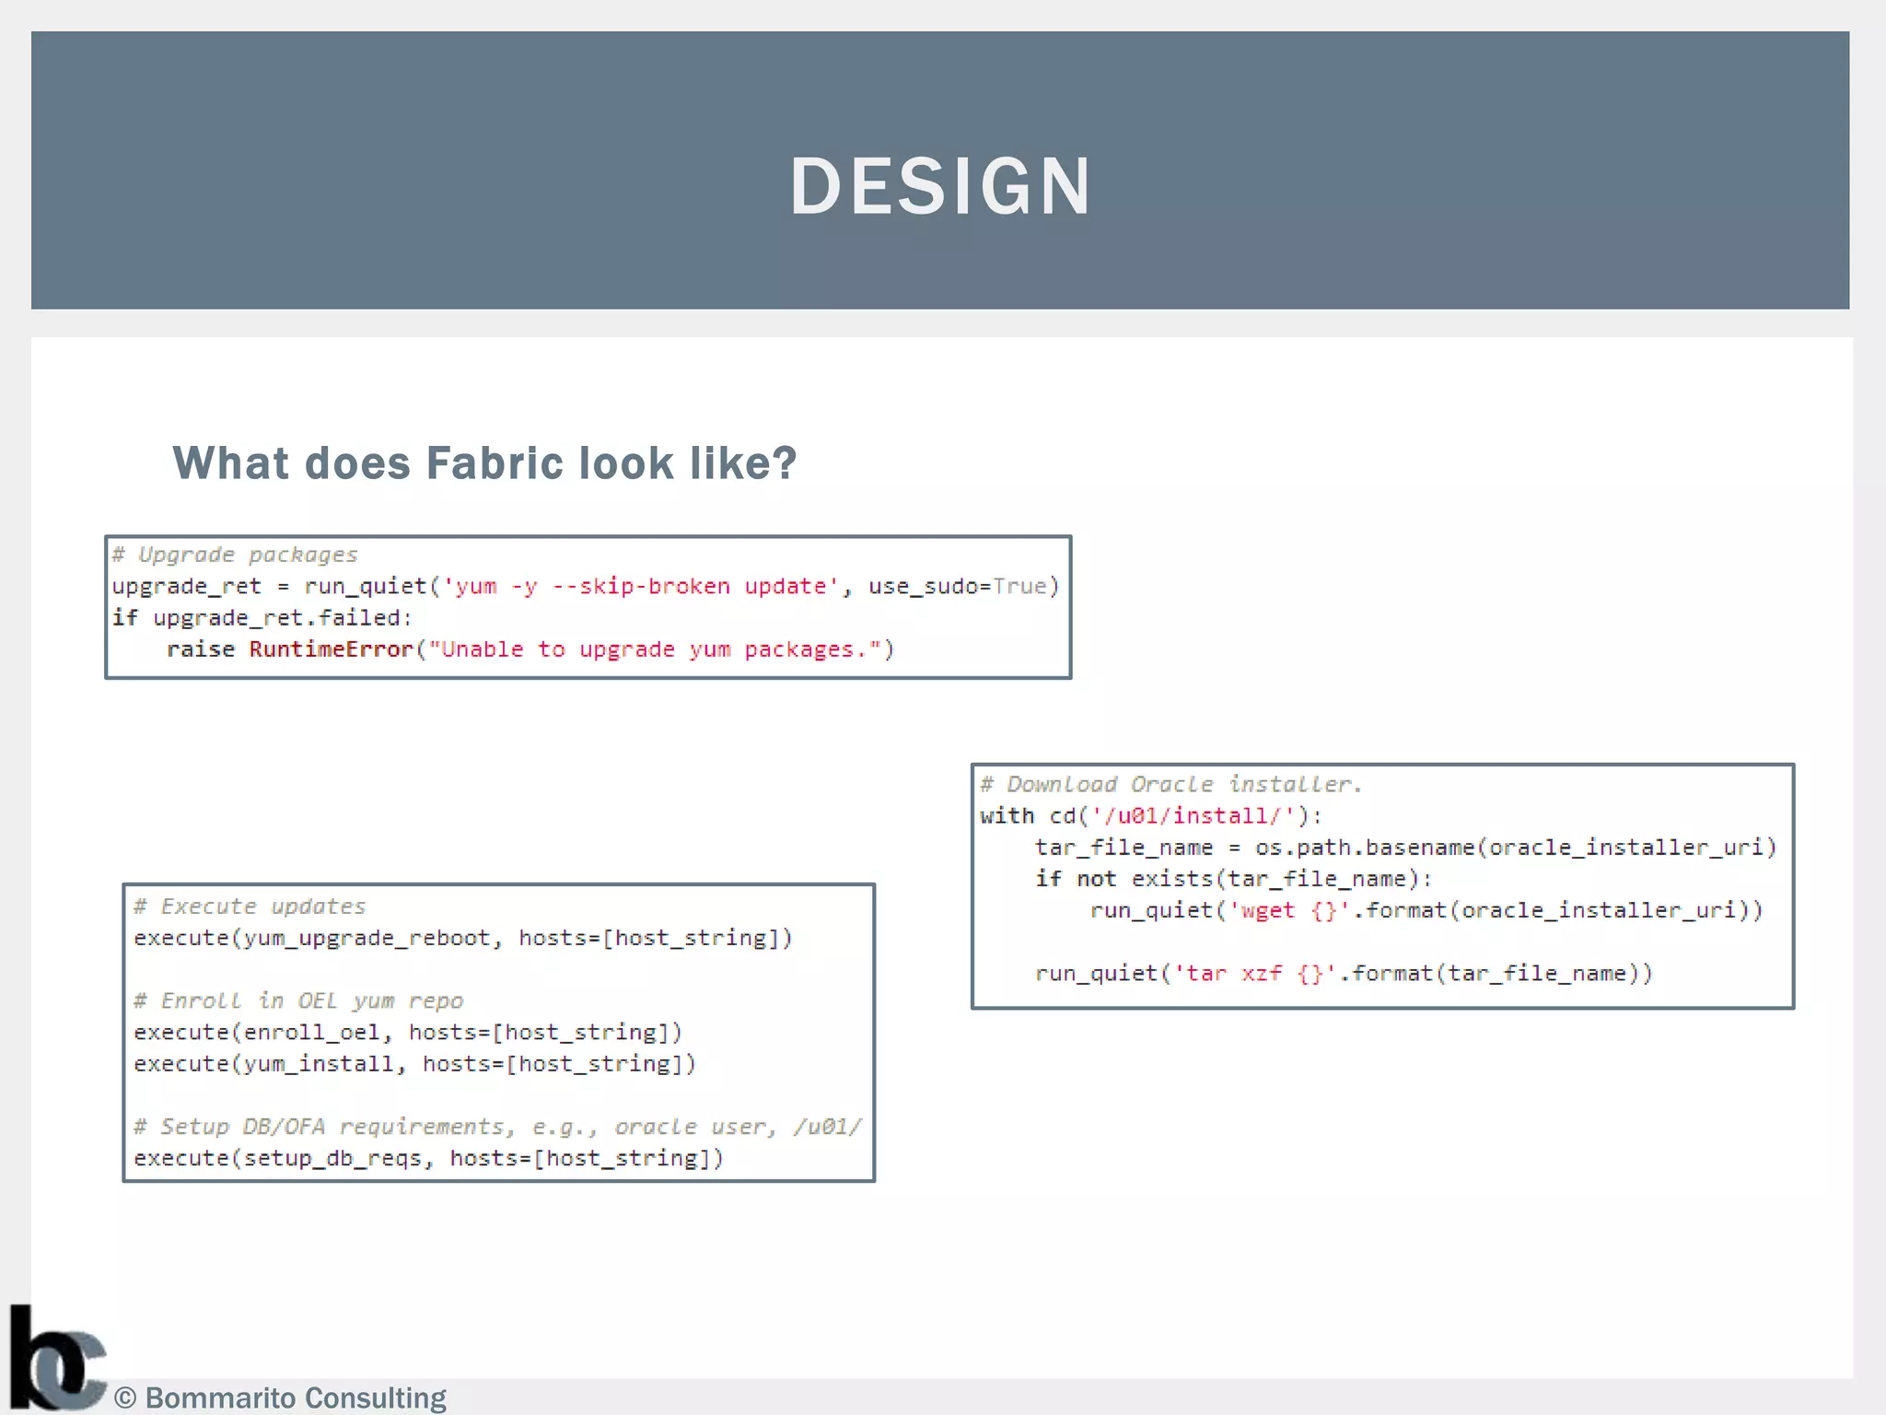Click the 'execute(yum_upgrade_reboot' code line
Viewport: 1886px width, 1415px height.
pyautogui.click(x=463, y=938)
